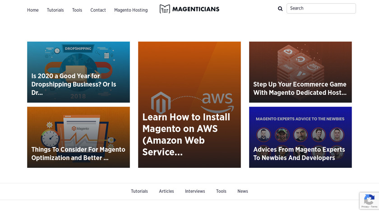Go to the Contact page
379x213 pixels.
(98, 10)
